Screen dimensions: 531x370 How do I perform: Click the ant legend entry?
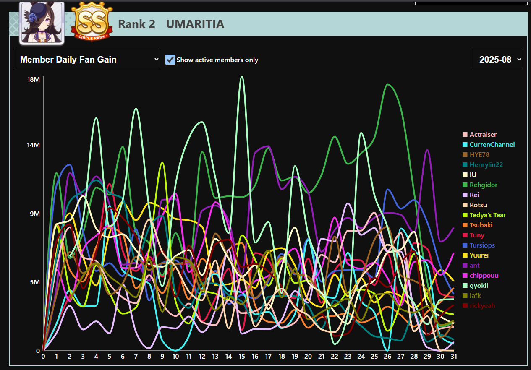click(x=471, y=266)
